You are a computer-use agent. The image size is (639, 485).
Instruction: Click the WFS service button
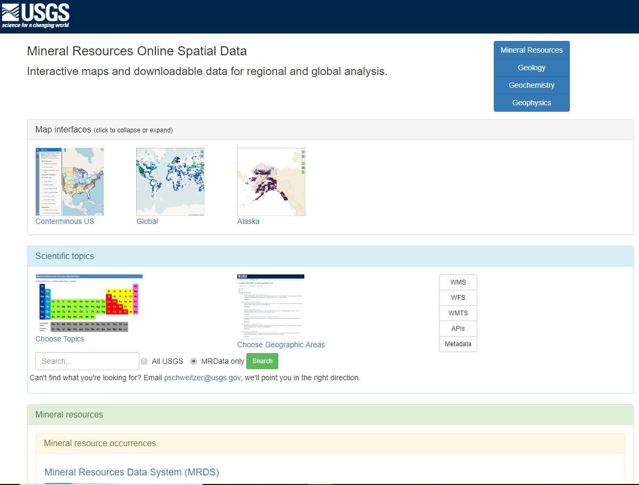coord(458,297)
